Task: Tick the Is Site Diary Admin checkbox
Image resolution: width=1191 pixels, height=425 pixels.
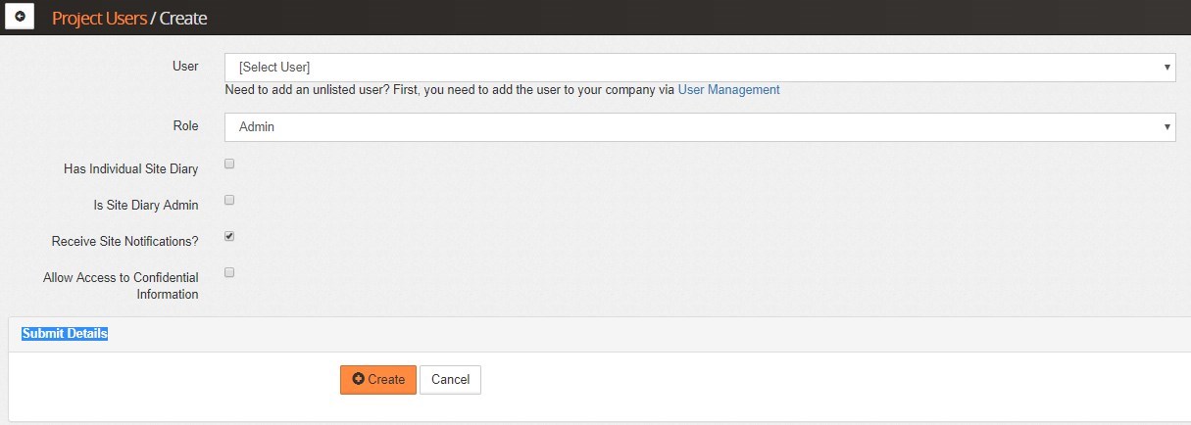Action: tap(229, 200)
